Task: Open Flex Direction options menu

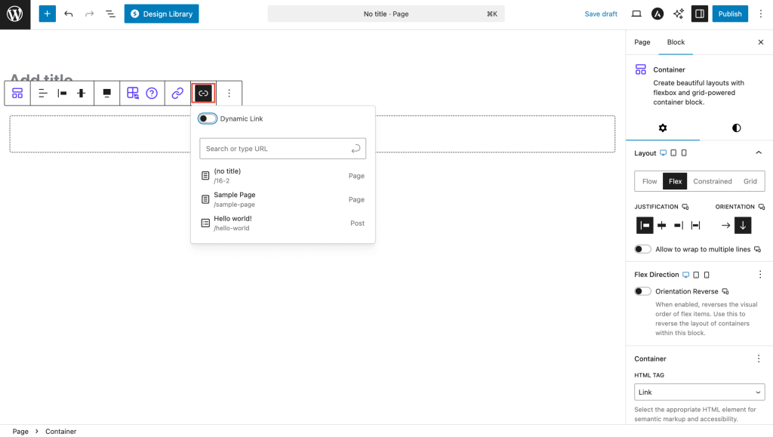Action: pos(760,275)
